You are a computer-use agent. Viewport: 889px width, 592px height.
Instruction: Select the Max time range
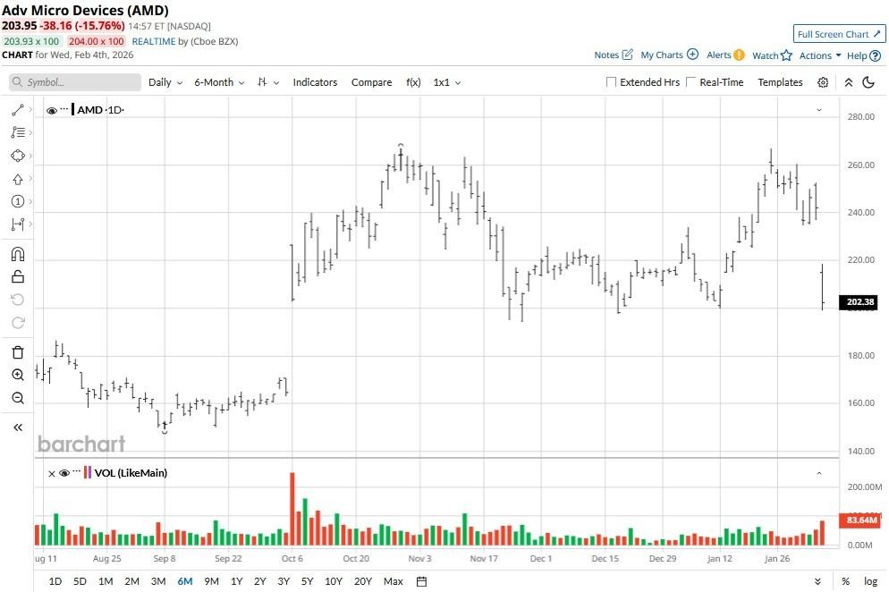click(393, 581)
